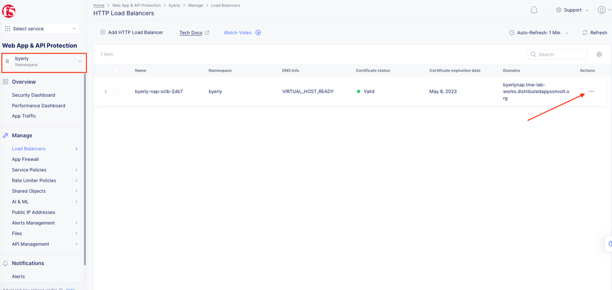The image size is (612, 290).
Task: Open the Select service dropdown
Action: [x=41, y=29]
